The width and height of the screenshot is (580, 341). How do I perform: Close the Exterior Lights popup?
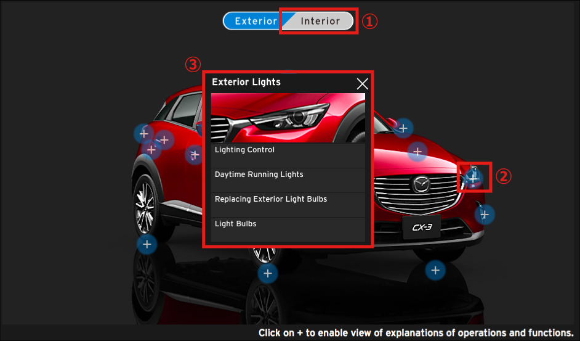(362, 84)
